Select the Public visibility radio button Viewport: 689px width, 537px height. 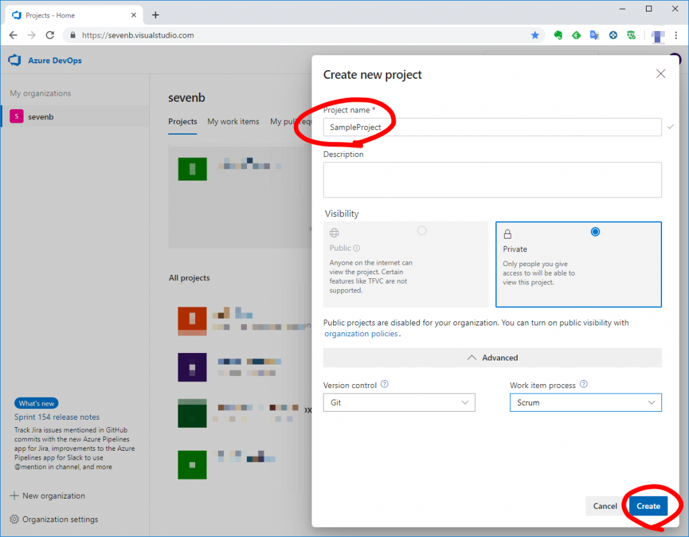point(422,230)
